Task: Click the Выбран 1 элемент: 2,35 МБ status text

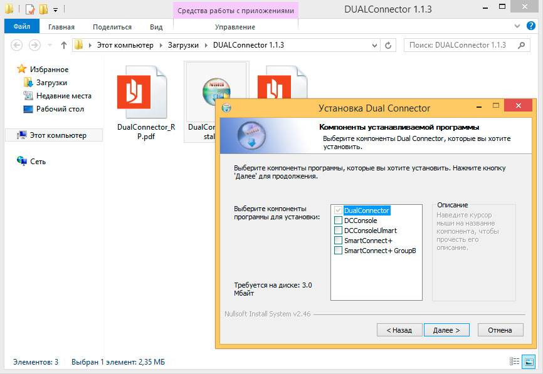Action: [x=118, y=362]
